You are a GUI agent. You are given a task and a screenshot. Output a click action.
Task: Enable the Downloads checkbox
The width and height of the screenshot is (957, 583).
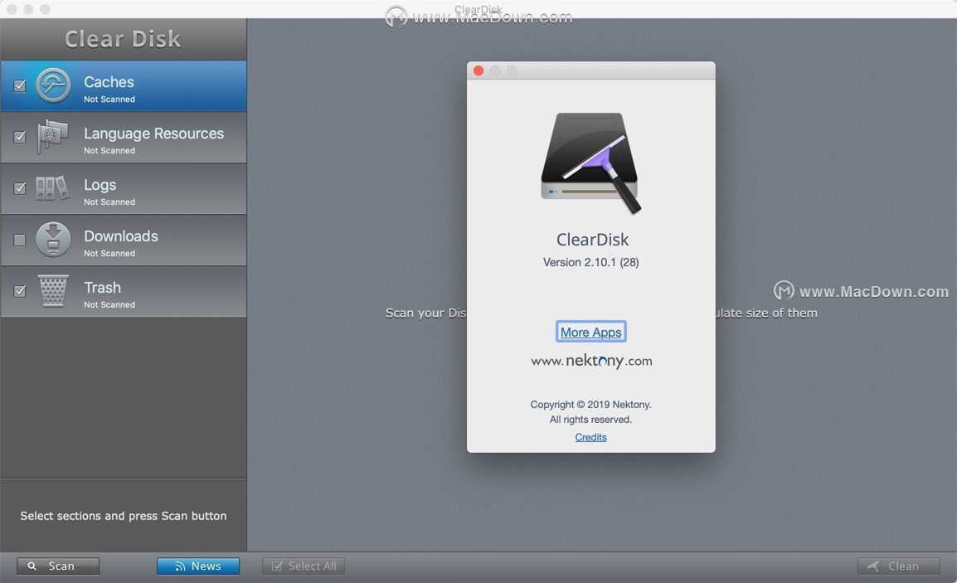(x=20, y=240)
